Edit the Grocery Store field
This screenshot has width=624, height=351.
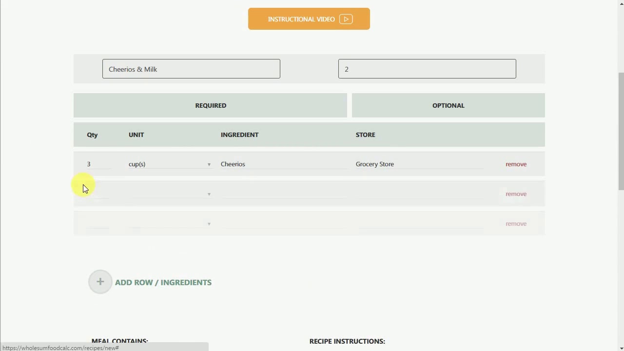pyautogui.click(x=419, y=164)
